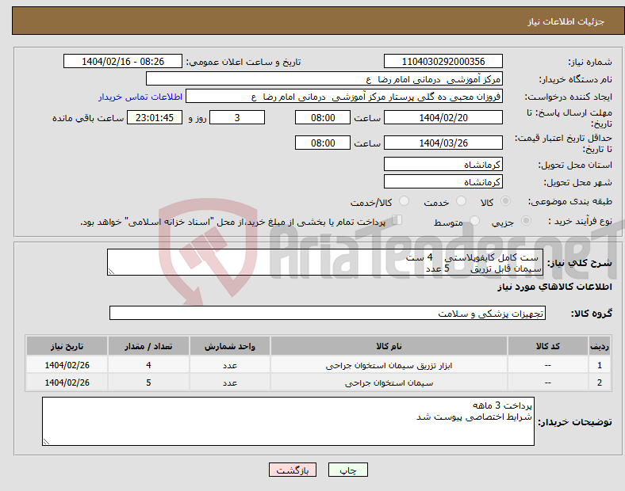Click the request creator name field
The width and height of the screenshot is (625, 491).
pyautogui.click(x=344, y=97)
